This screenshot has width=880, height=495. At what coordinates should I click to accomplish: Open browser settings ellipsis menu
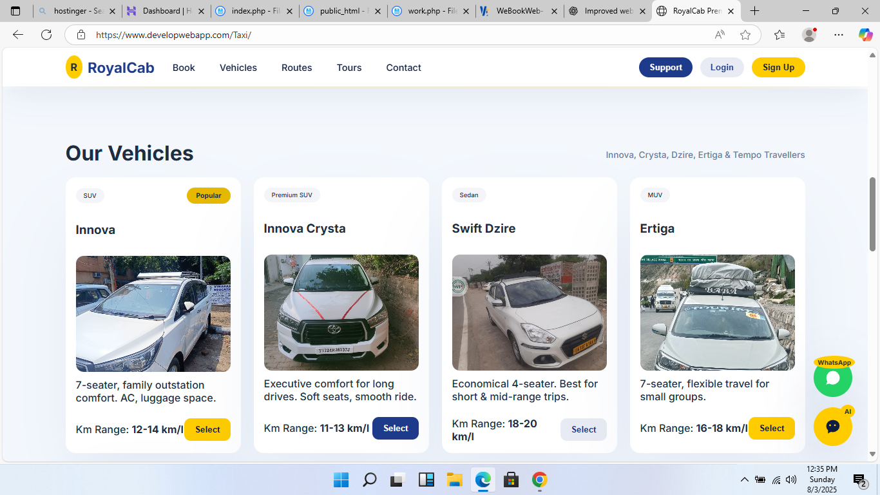coord(838,35)
